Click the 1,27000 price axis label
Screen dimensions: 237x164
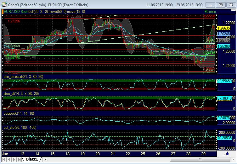click(229, 23)
